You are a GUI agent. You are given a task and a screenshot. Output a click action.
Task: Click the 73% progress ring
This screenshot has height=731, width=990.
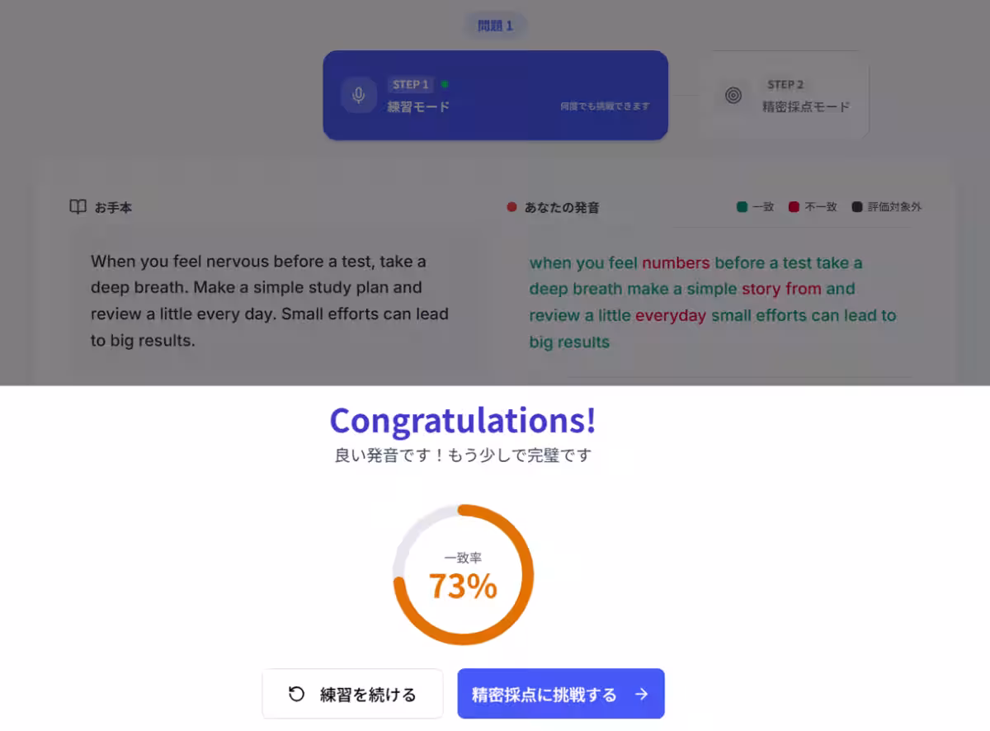[463, 574]
